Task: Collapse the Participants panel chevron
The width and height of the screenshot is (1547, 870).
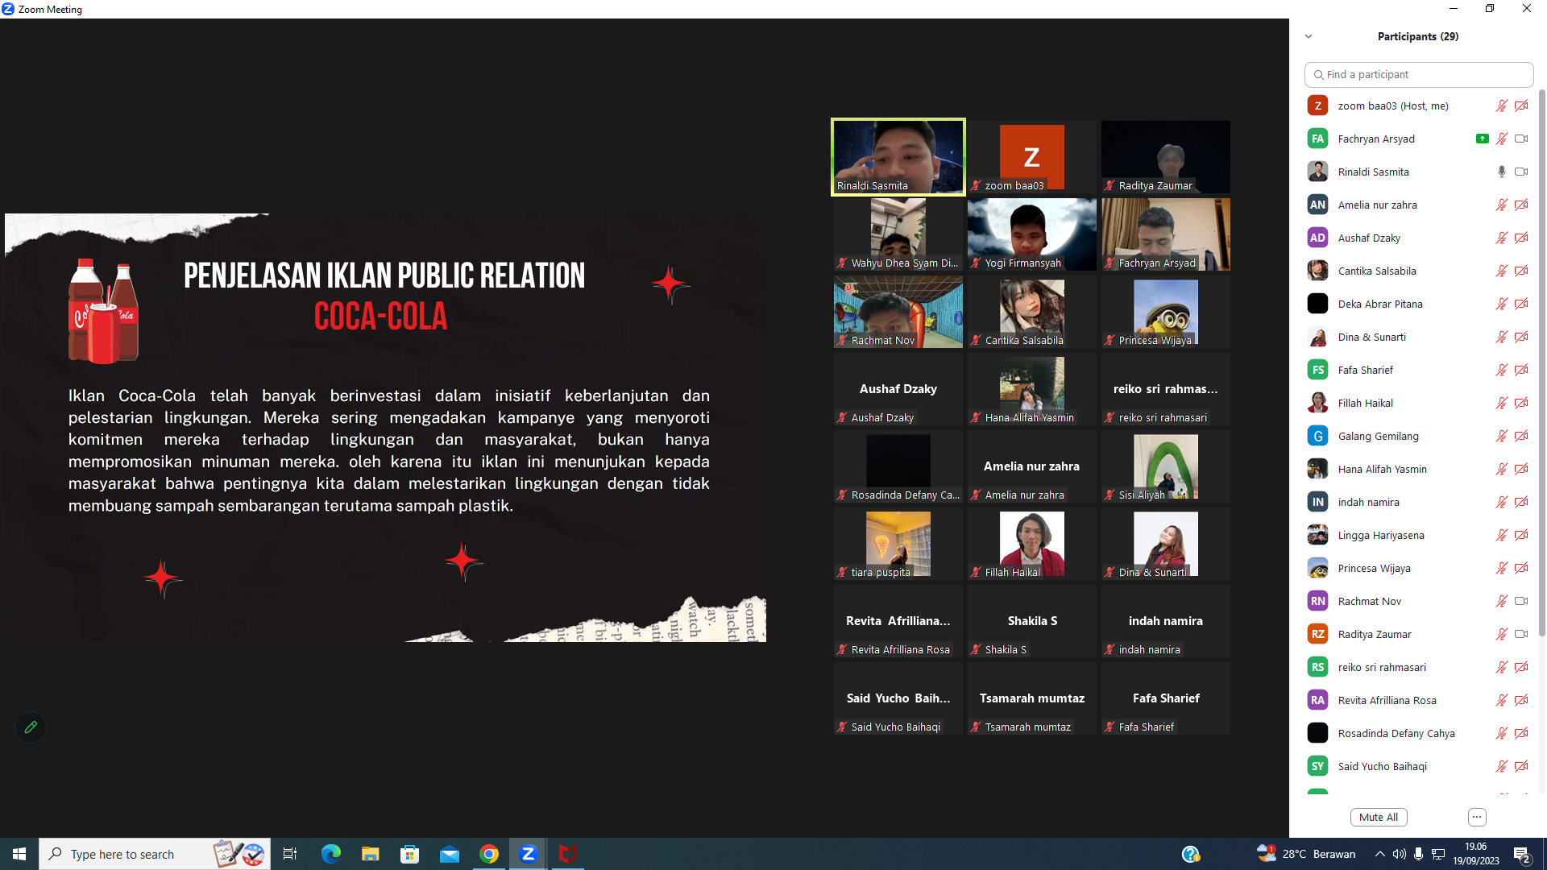Action: [1309, 36]
